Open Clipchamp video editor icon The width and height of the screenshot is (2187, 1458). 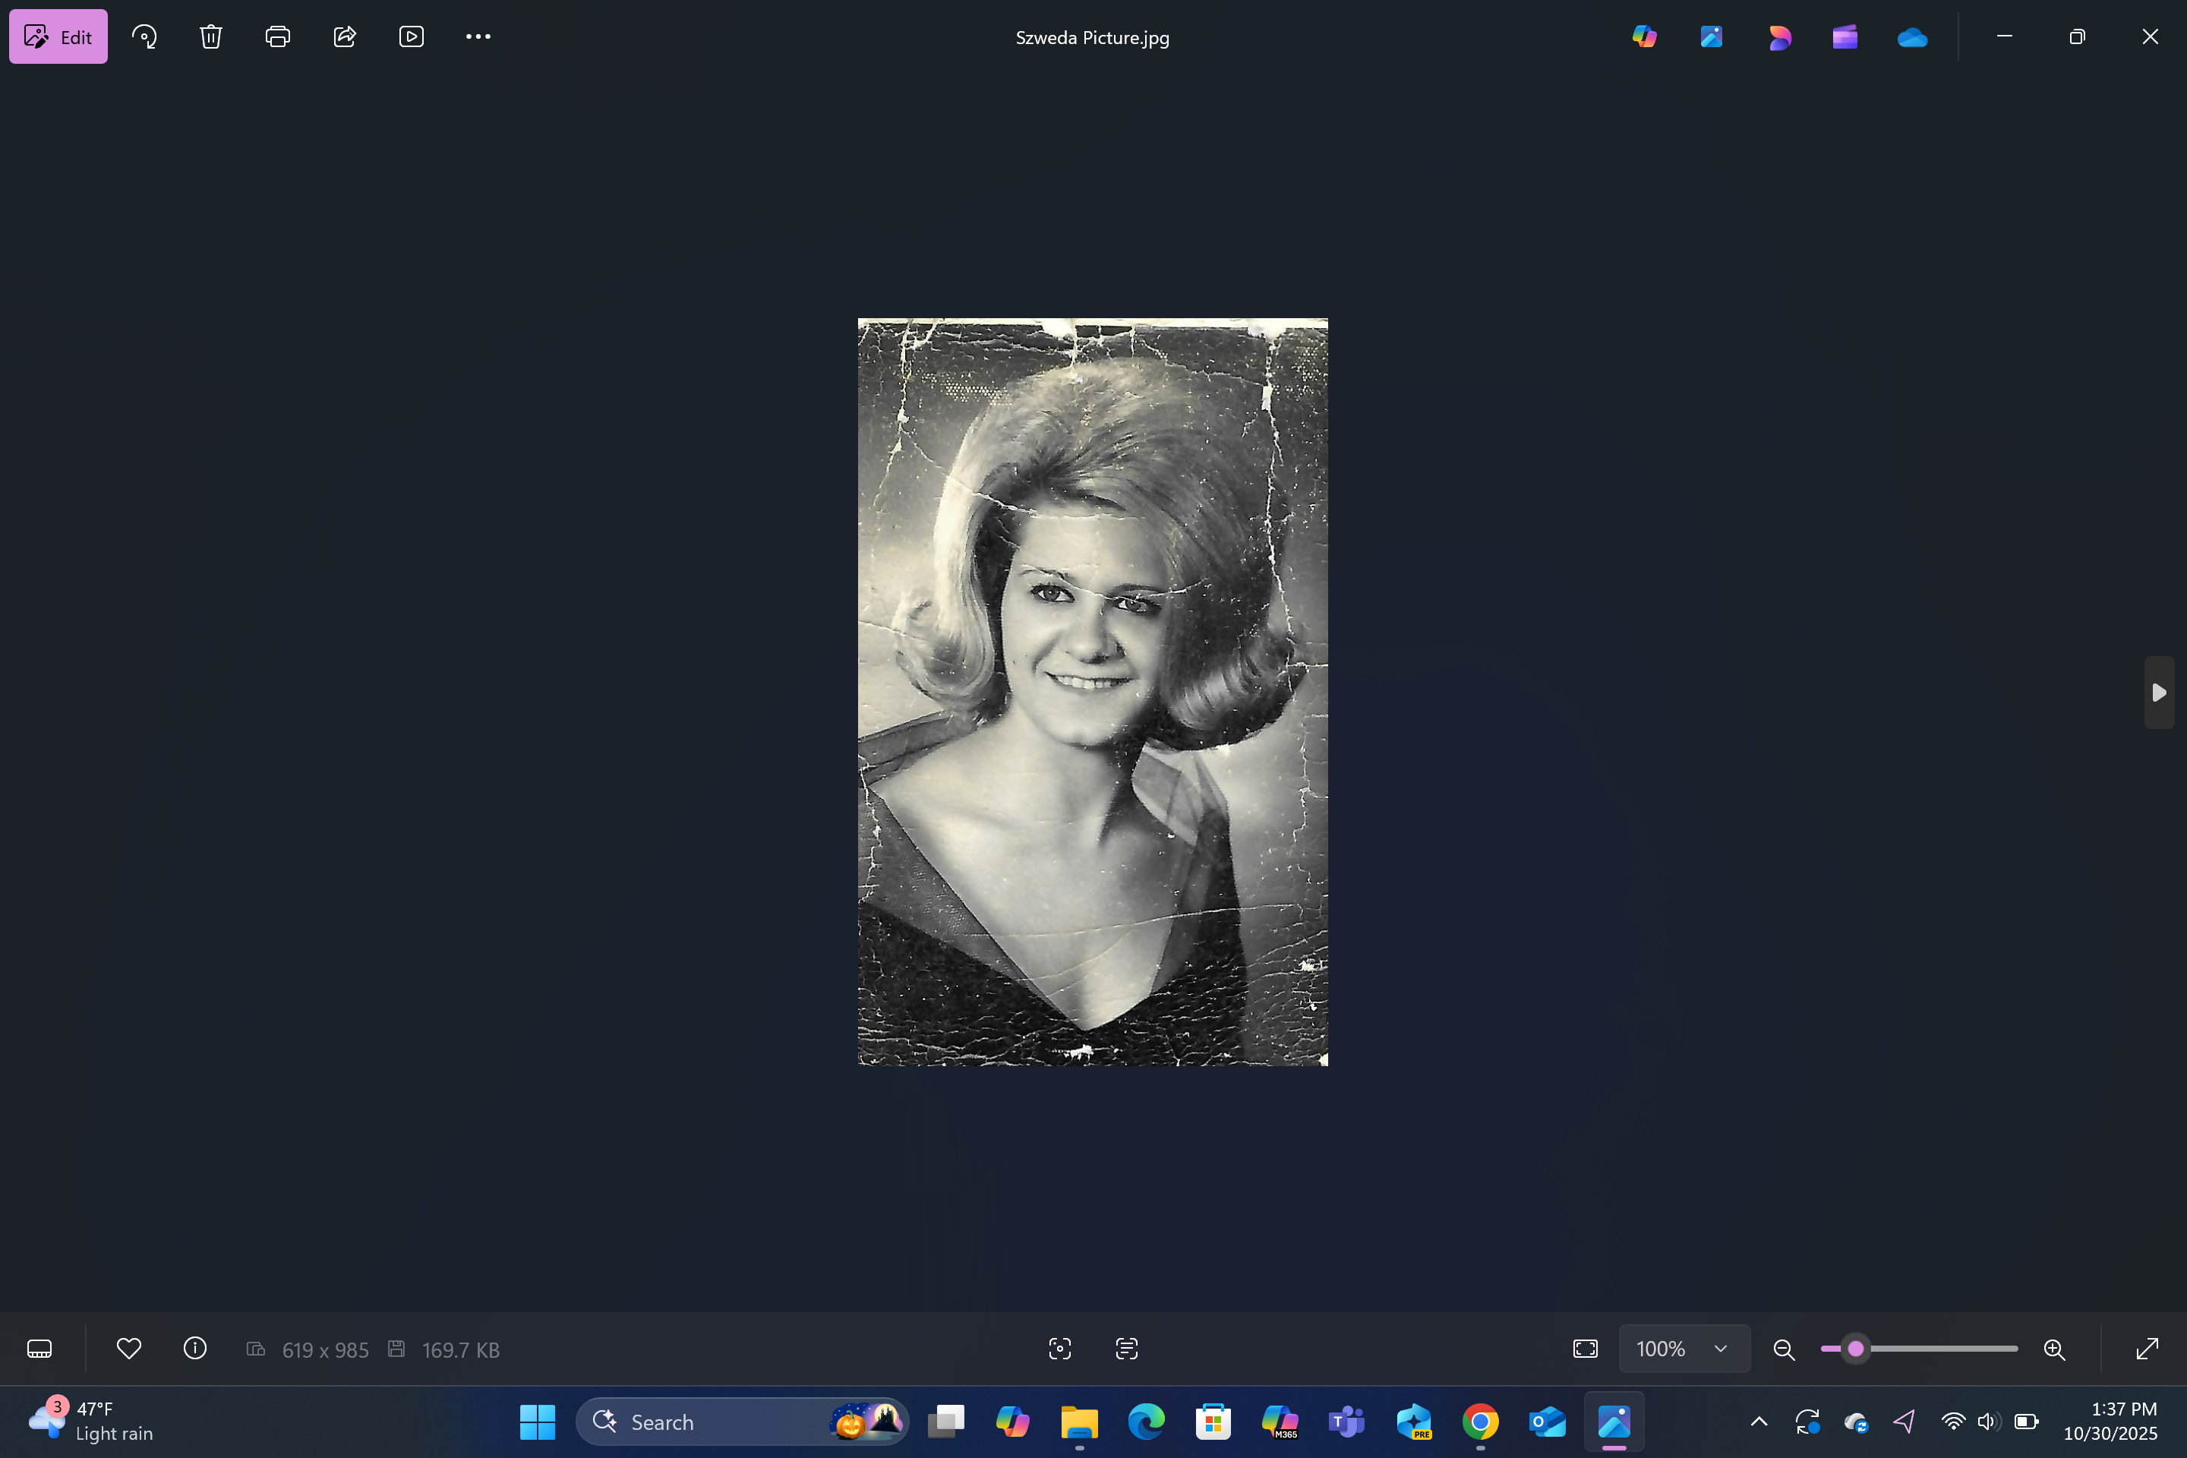pyautogui.click(x=1845, y=37)
